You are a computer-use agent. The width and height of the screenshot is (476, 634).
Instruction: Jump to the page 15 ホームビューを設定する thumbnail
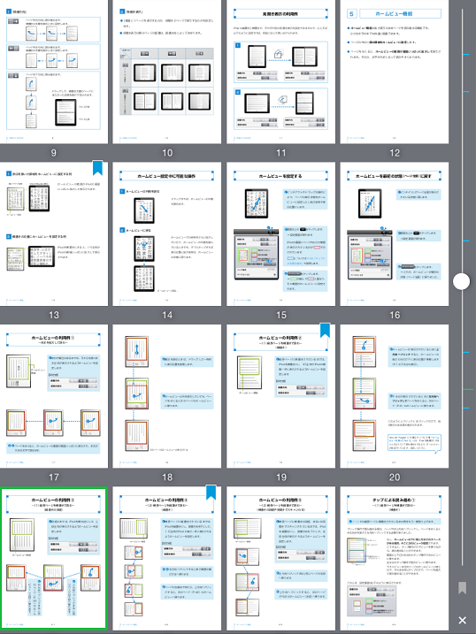click(x=281, y=234)
